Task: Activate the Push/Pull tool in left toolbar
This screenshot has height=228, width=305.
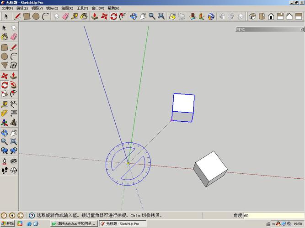Action: pyautogui.click(x=14, y=76)
